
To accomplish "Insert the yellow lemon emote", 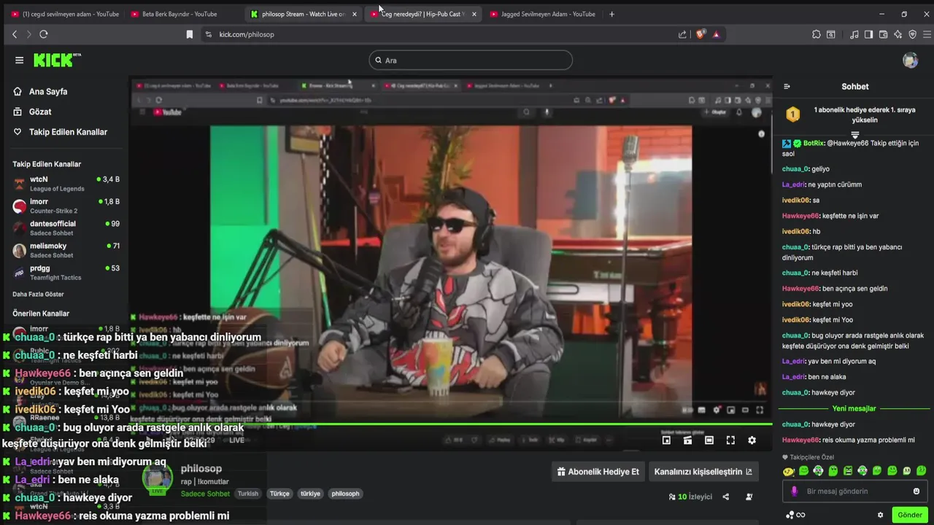I will tap(788, 471).
